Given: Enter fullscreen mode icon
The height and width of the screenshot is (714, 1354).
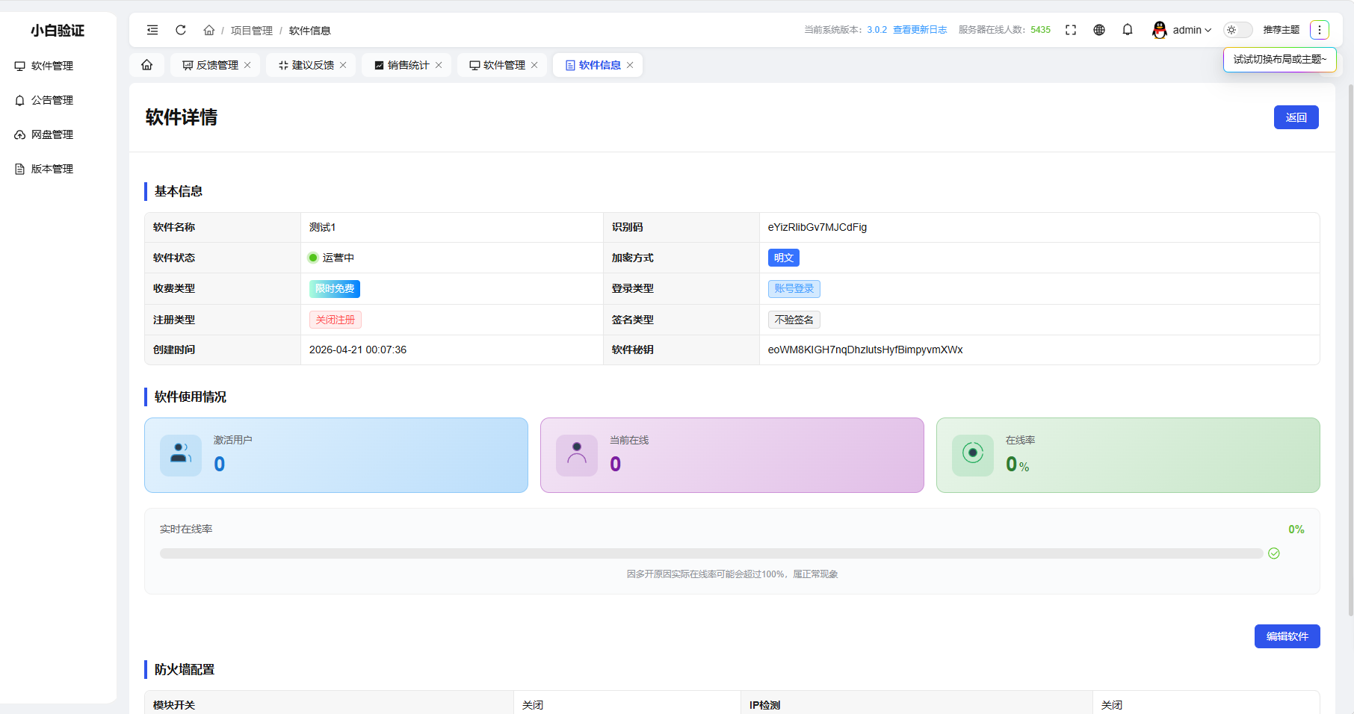Looking at the screenshot, I should coord(1071,30).
